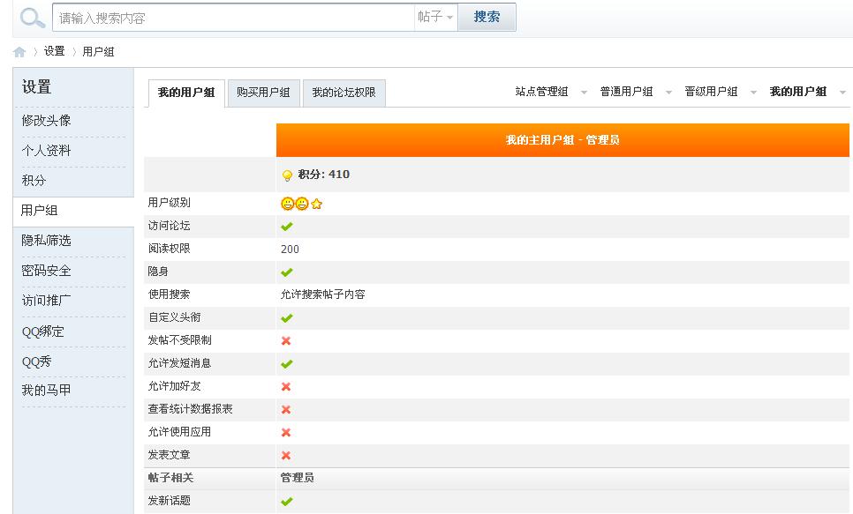Click the red cross in 允许使用应用 row
This screenshot has width=853, height=514.
point(286,433)
